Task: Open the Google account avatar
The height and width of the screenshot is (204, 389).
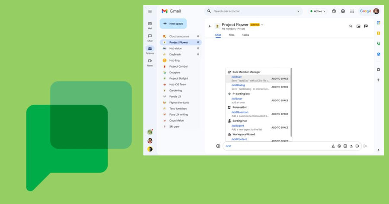Action: pos(376,11)
